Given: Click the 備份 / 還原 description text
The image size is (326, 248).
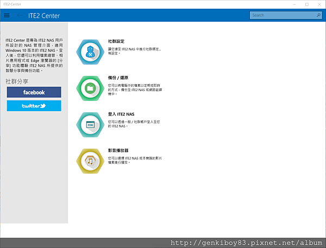Looking at the screenshot, I should tap(135, 90).
